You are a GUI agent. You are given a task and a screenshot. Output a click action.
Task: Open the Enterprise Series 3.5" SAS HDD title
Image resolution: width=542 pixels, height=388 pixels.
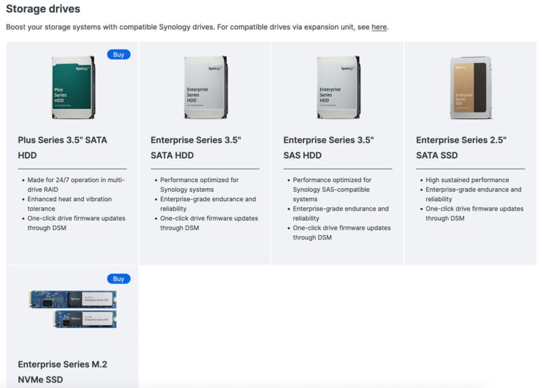pos(329,148)
